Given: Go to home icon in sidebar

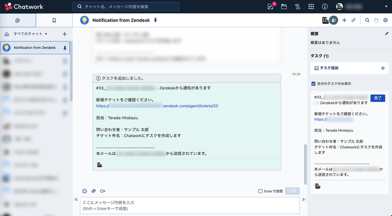Looking at the screenshot, I should click(x=7, y=34).
